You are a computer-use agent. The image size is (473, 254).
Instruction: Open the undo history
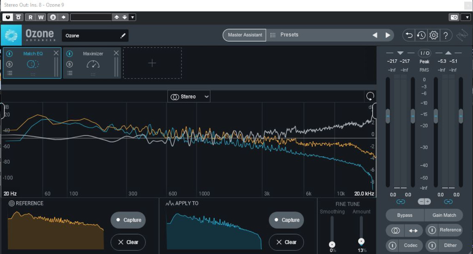tap(421, 35)
